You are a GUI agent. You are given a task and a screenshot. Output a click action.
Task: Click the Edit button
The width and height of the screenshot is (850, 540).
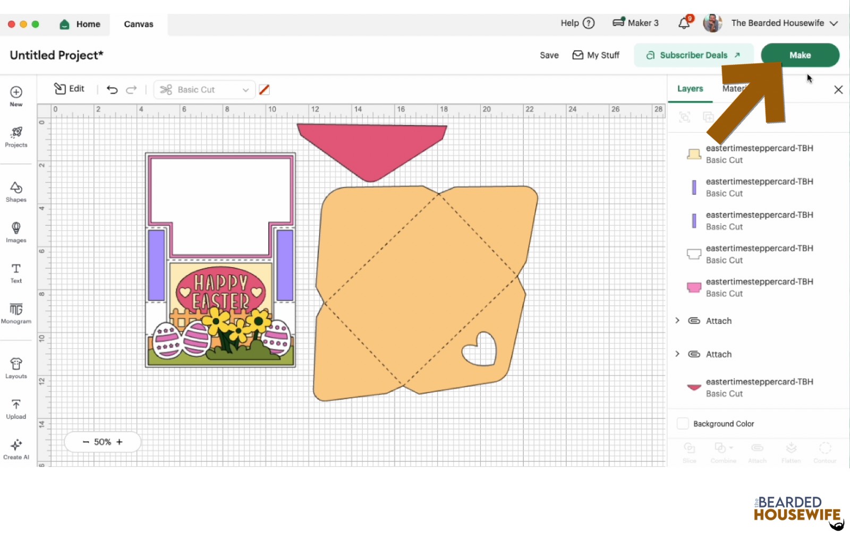[70, 89]
